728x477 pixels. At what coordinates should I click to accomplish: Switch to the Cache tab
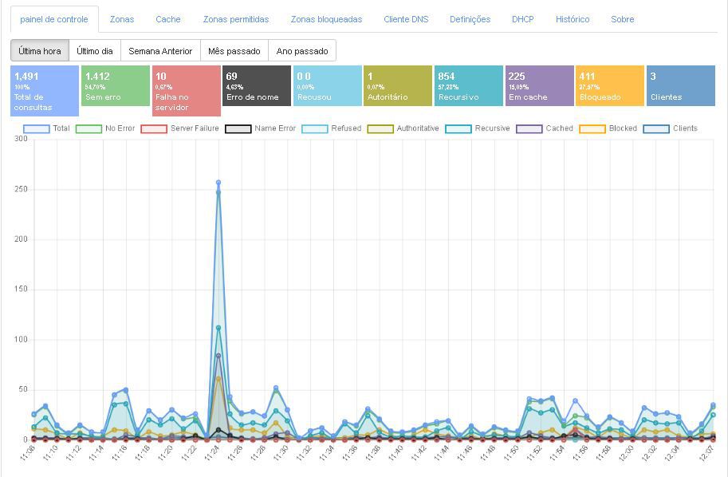(x=168, y=19)
